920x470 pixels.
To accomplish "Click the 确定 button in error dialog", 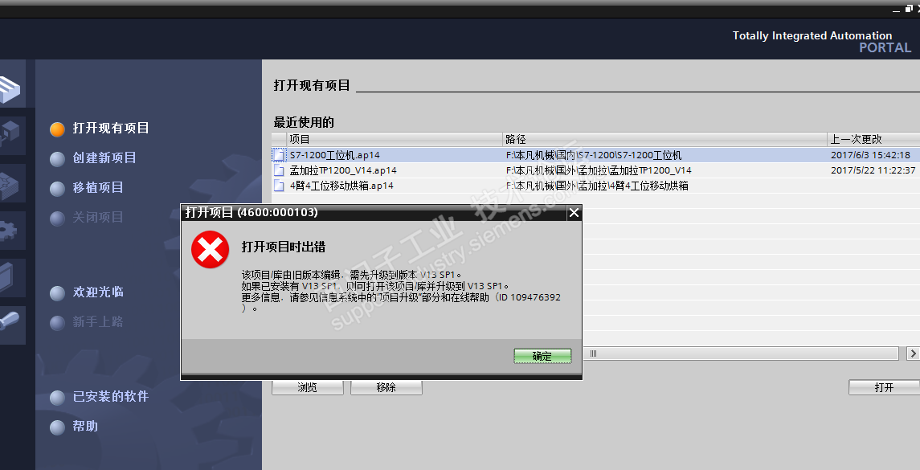I will (x=542, y=356).
